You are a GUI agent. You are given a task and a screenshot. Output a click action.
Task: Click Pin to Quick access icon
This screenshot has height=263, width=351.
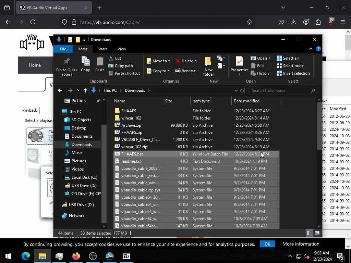coord(67,66)
